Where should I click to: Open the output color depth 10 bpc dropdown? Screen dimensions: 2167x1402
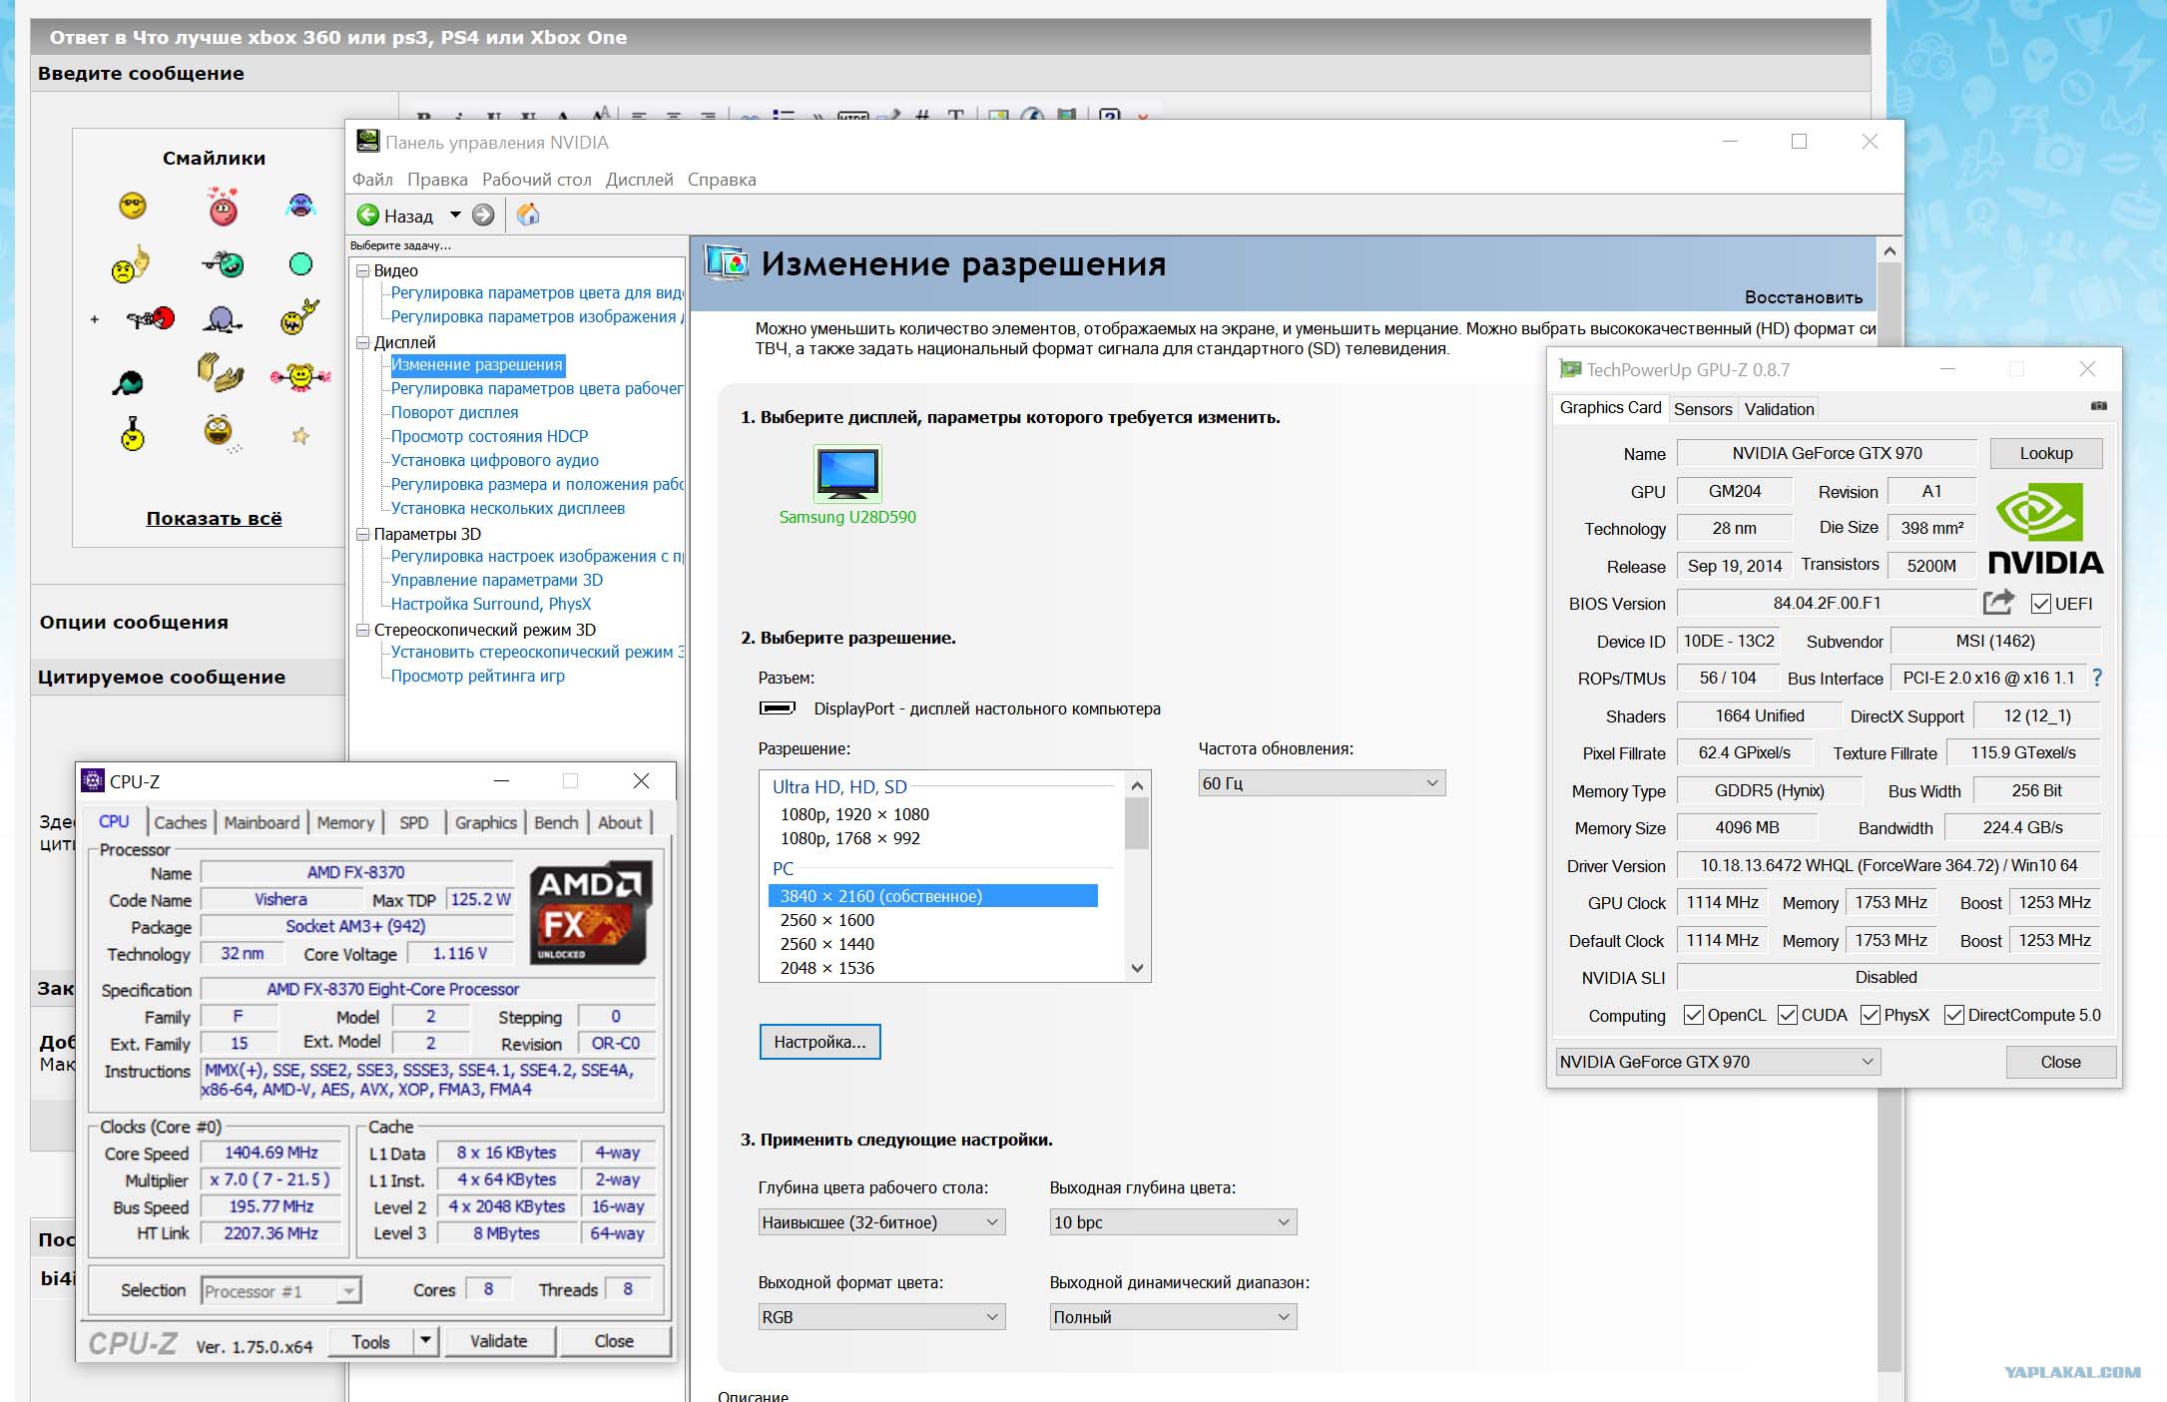[1173, 1222]
